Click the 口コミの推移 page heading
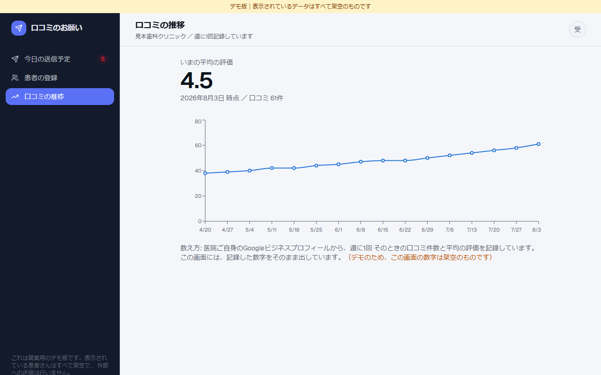The height and width of the screenshot is (375, 601). [x=160, y=25]
